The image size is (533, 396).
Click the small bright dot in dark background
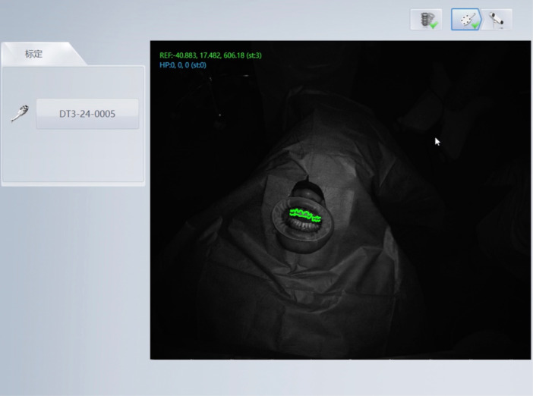pyautogui.click(x=220, y=115)
